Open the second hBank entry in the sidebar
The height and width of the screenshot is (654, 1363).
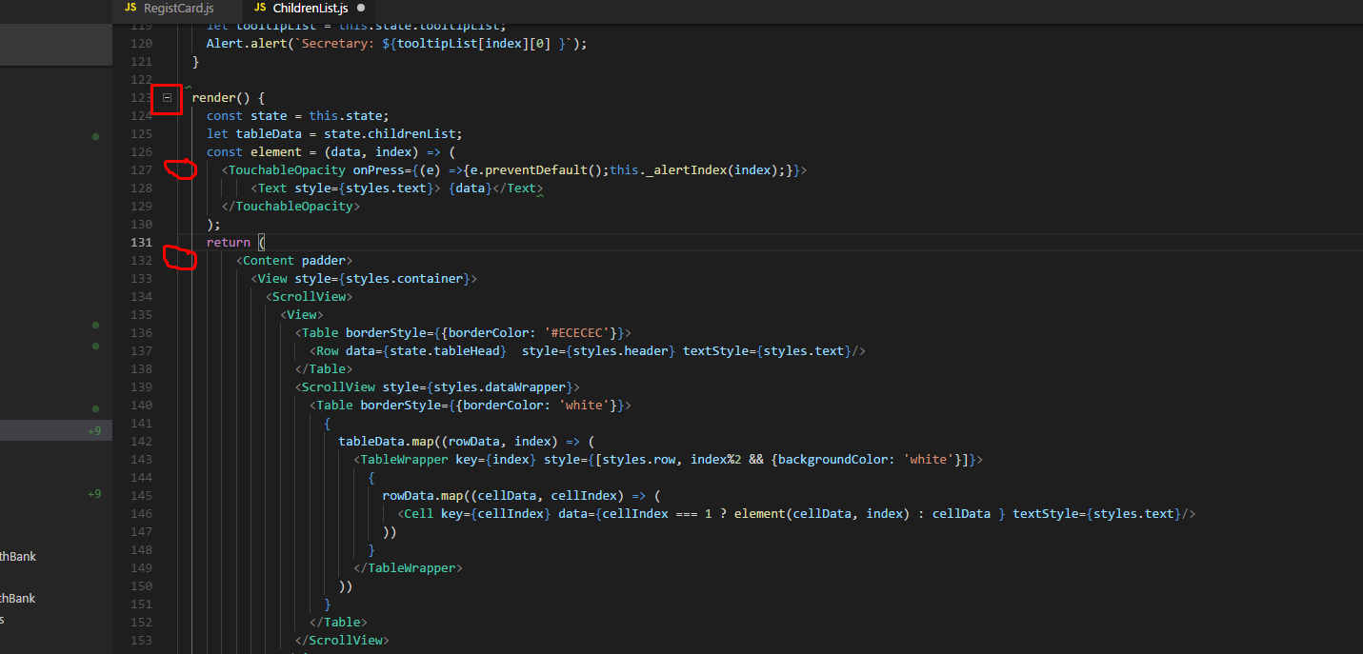click(17, 598)
